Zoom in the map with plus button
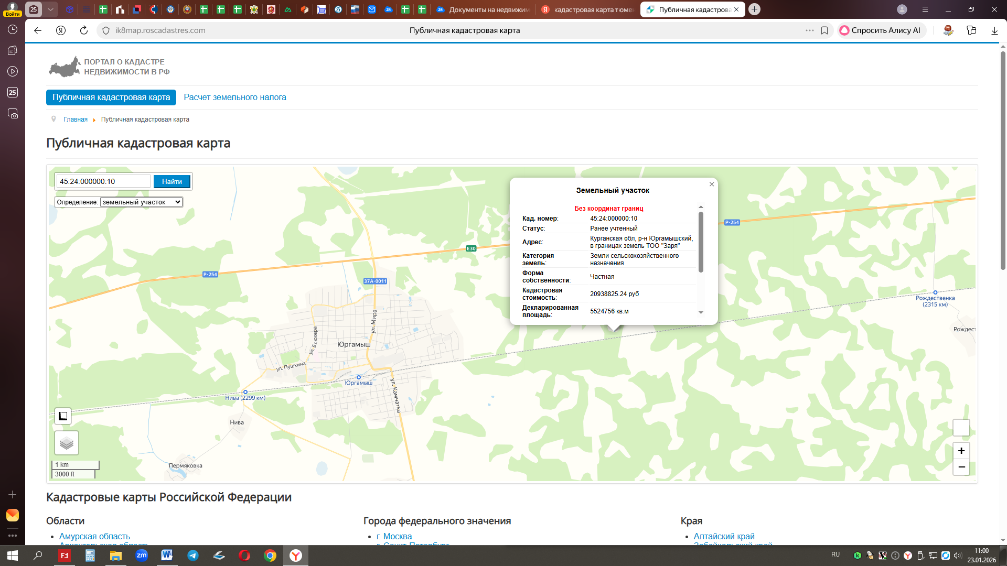 tap(961, 451)
